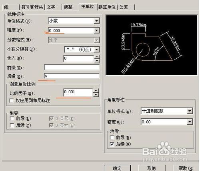Toggle linear 前导 zero suppression checkbox
The width and height of the screenshot is (200, 171).
pyautogui.click(x=12, y=118)
